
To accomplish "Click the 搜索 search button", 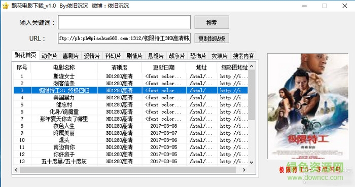I will click(x=211, y=22).
